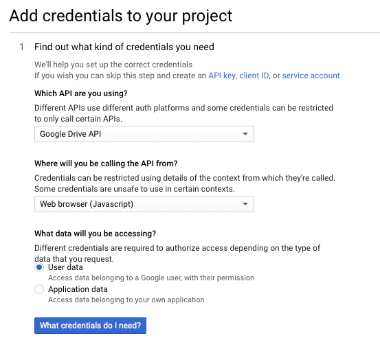Image resolution: width=380 pixels, height=349 pixels.
Task: Click the Where will you be calling heading
Action: point(106,164)
